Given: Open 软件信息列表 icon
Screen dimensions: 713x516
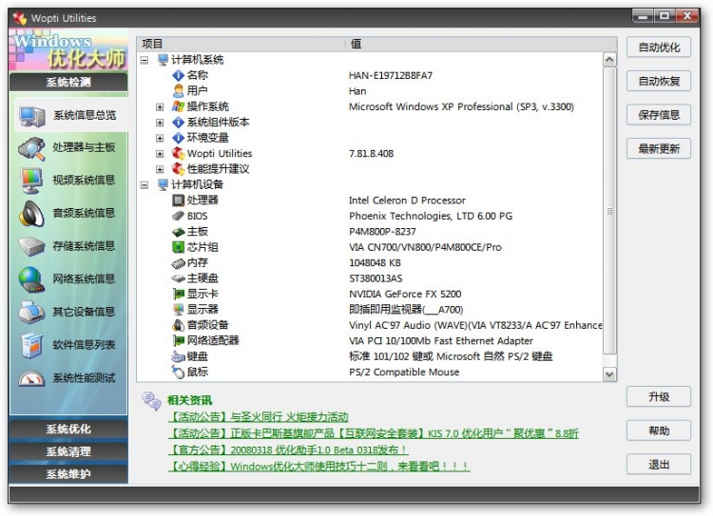Looking at the screenshot, I should coord(31,345).
